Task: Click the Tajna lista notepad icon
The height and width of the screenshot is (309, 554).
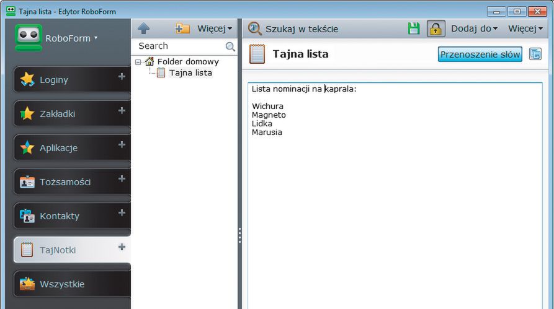Action: click(x=257, y=54)
